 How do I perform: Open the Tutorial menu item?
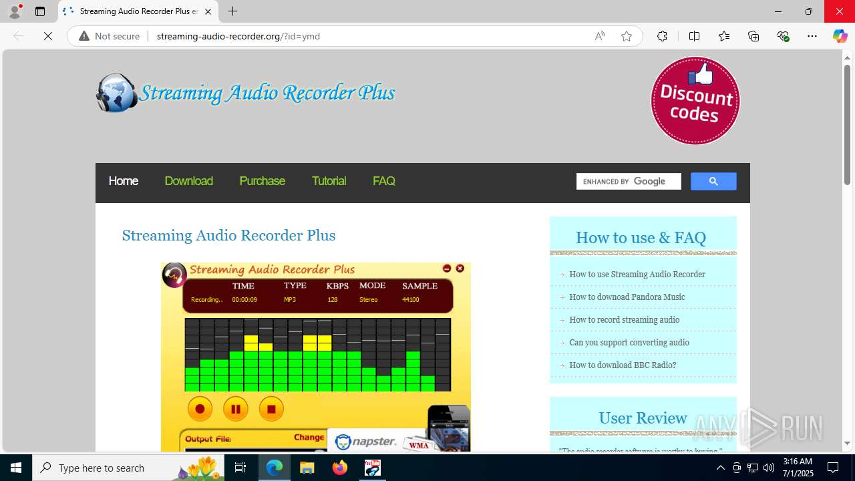click(329, 181)
